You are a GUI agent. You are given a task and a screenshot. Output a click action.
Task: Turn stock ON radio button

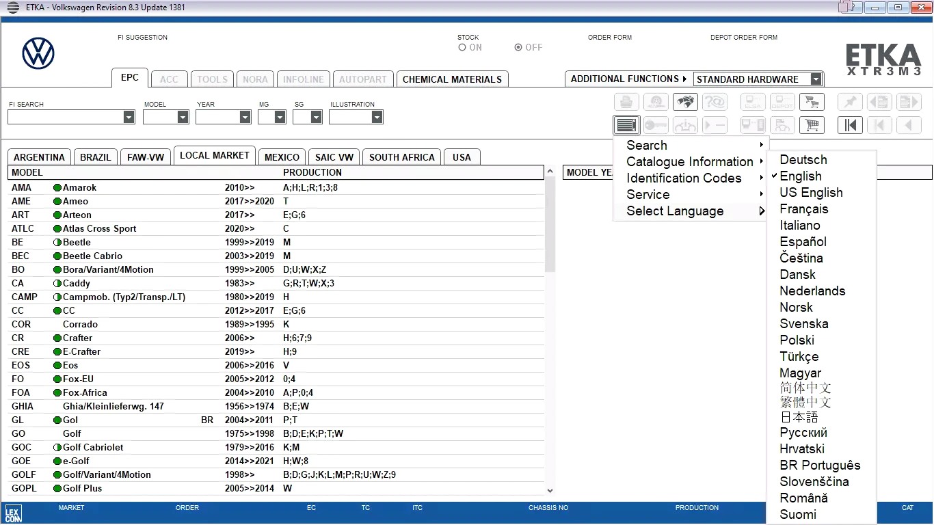pyautogui.click(x=463, y=48)
